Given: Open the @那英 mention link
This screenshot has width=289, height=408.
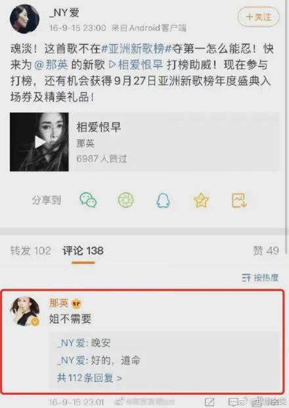Looking at the screenshot, I should coord(51,64).
